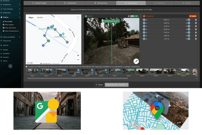Go to step 5 Resumen

click(160, 3)
